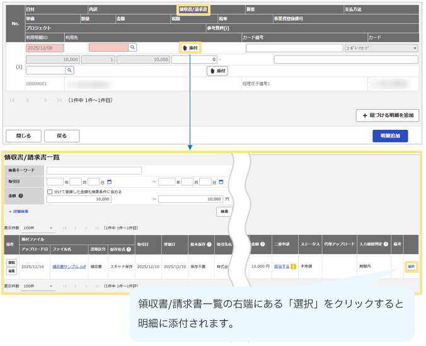
Task: Go to previous page in the pager below the receipt table
Action: click(x=76, y=286)
